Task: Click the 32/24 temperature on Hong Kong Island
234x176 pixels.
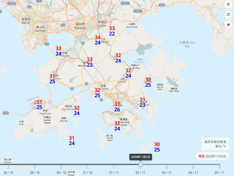Action: coord(117,126)
